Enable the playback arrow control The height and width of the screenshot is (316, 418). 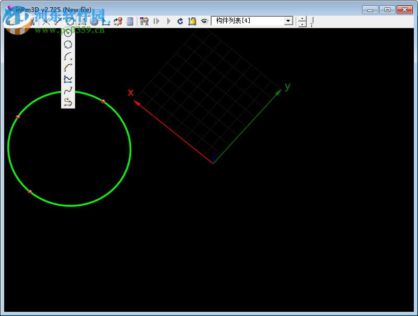[168, 21]
